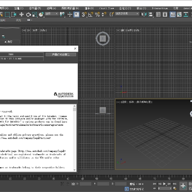Viewport: 192px width, 192px height.
Task: Select the 填充 ribbon tab
Action: tap(18, 20)
